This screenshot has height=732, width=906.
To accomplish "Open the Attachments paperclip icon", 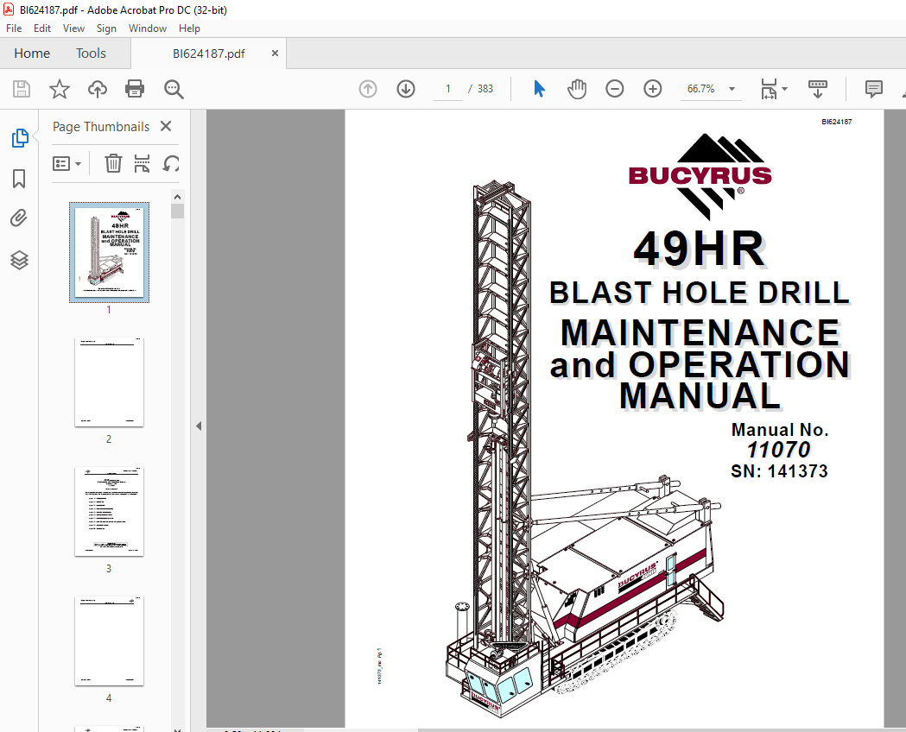I will (x=19, y=218).
